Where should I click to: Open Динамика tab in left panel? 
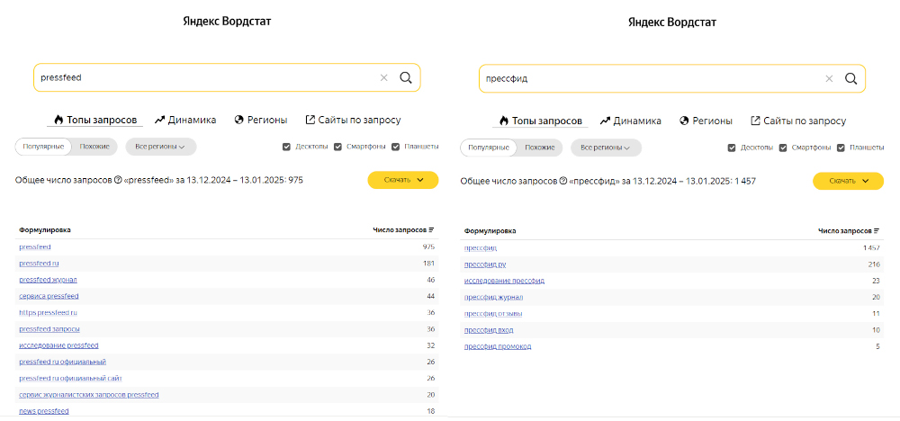pos(185,120)
